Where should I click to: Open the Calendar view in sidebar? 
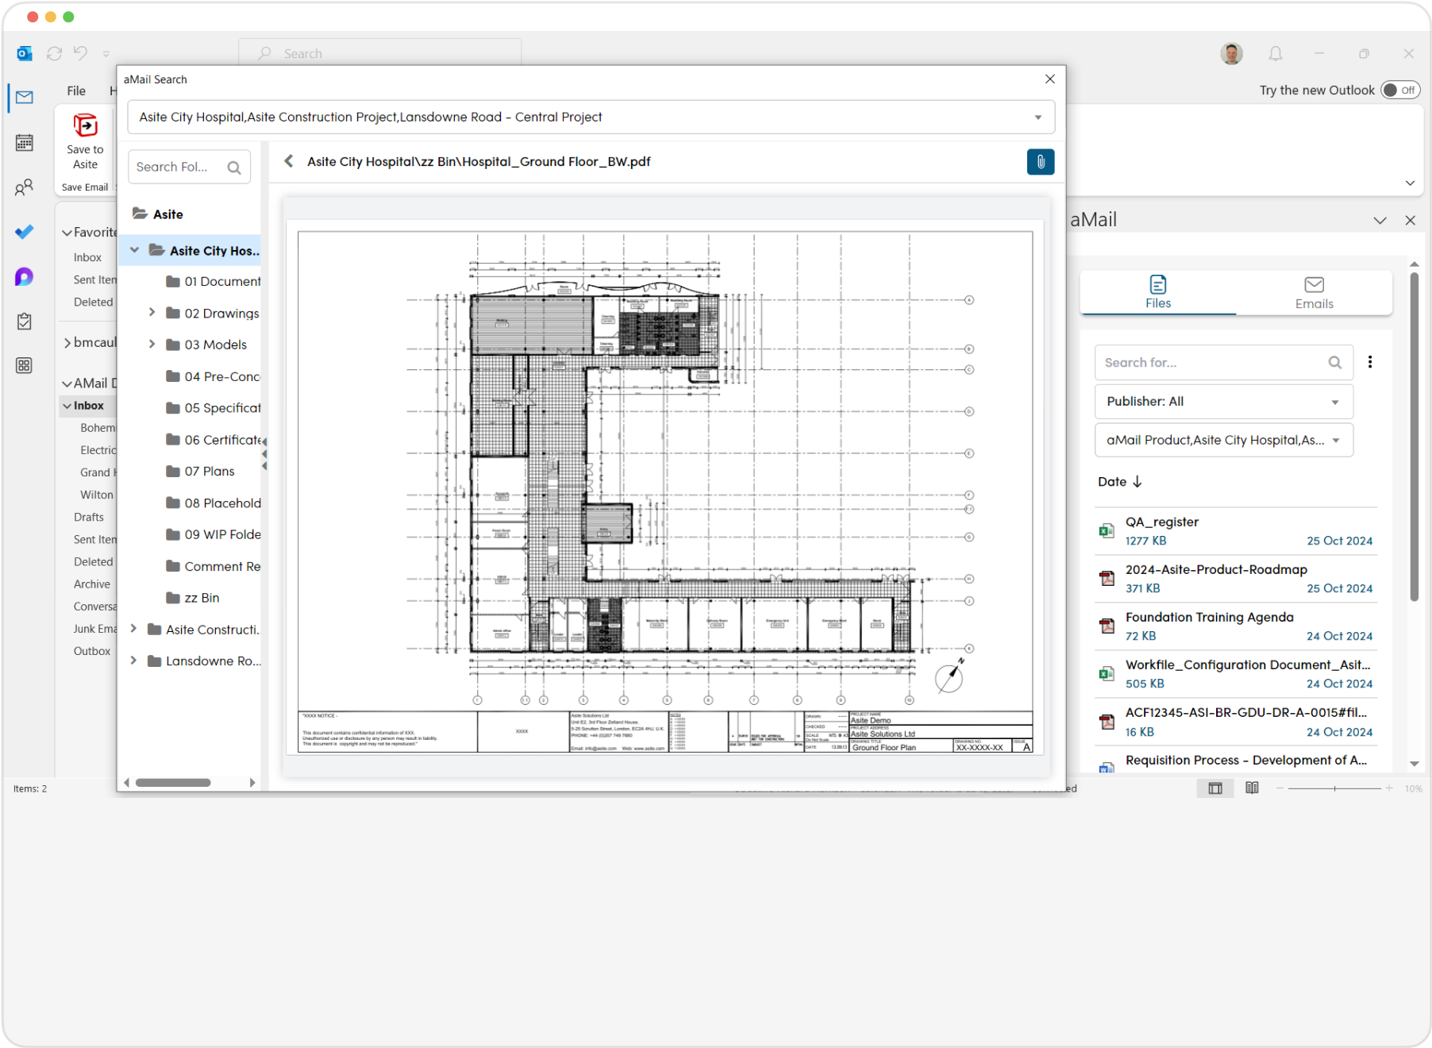(x=25, y=143)
